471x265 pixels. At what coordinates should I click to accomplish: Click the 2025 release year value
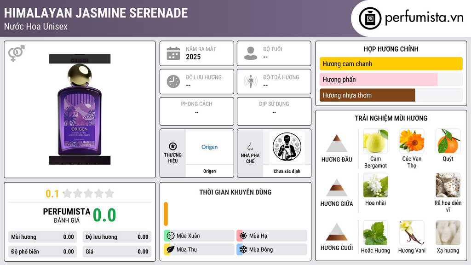pyautogui.click(x=193, y=57)
